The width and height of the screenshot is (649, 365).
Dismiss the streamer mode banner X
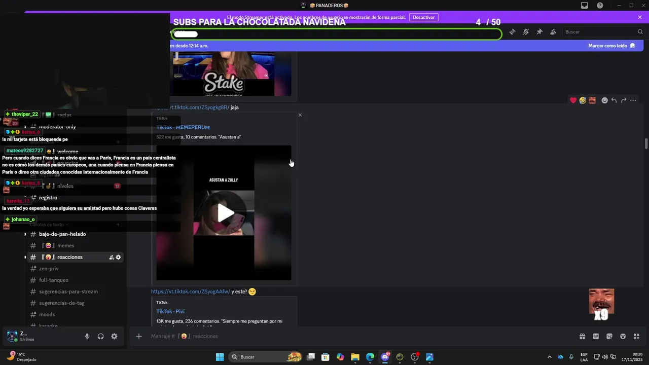tap(640, 17)
